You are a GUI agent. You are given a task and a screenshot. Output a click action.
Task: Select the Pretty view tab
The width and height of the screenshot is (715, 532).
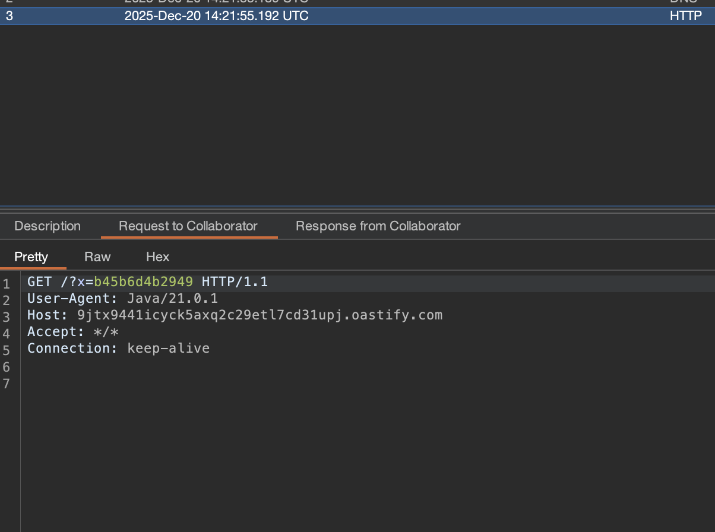tap(31, 257)
